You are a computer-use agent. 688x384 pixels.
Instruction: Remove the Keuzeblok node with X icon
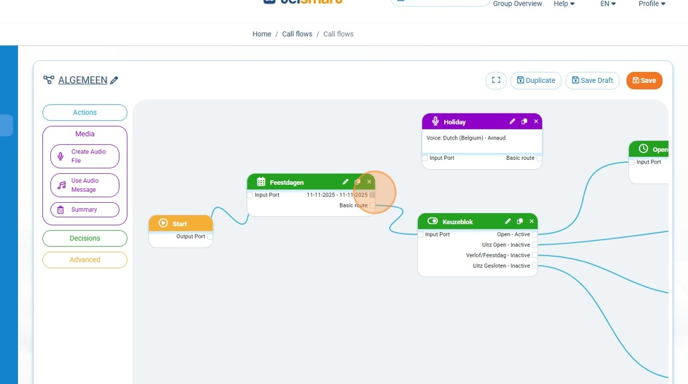coord(531,221)
